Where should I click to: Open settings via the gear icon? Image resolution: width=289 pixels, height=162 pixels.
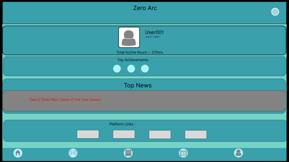[275, 12]
